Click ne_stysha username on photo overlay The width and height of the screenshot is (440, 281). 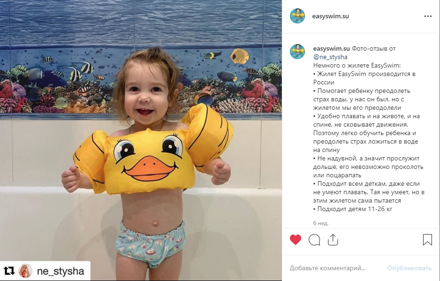(x=61, y=271)
